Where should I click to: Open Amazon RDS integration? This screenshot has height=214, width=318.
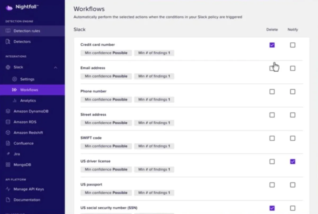tap(32, 122)
